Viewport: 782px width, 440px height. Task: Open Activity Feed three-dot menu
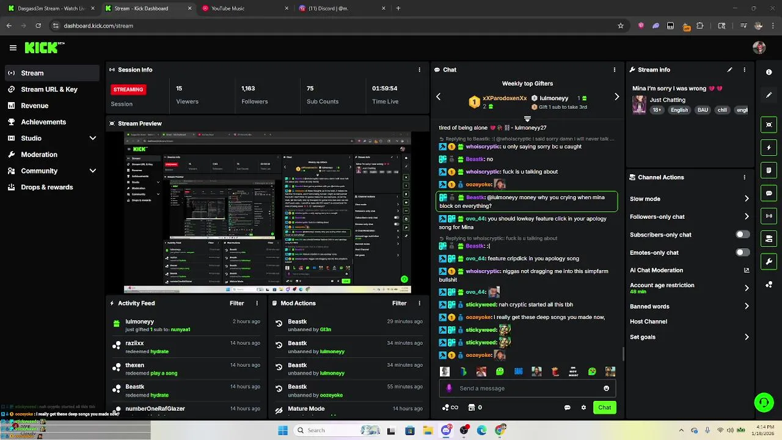click(257, 303)
